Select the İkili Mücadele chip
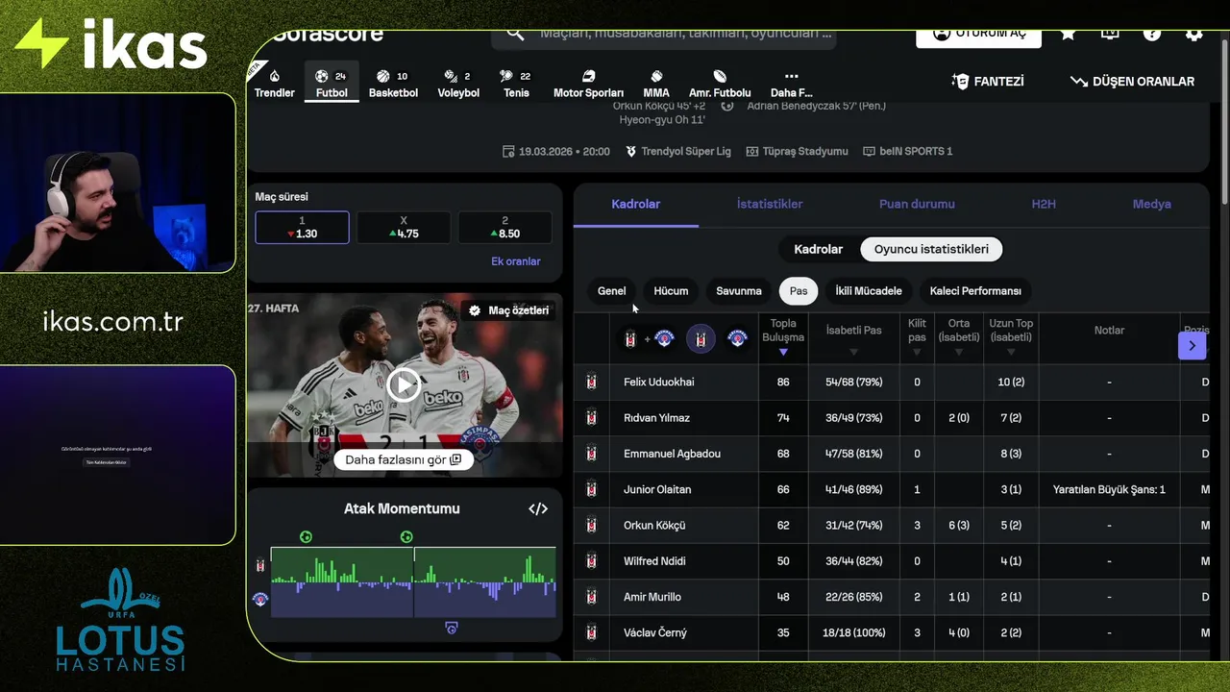 pyautogui.click(x=869, y=291)
